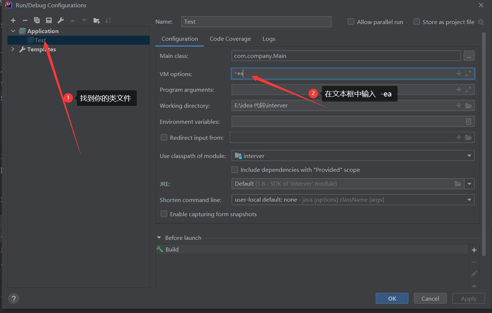Create new folder for configurations
Screen dimensions: 492x313
coord(96,20)
